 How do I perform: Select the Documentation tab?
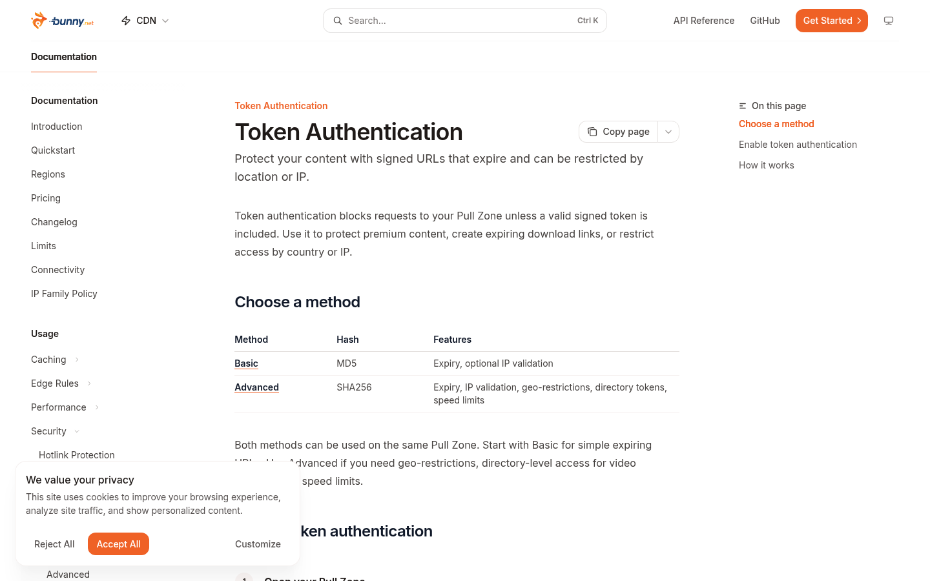pyautogui.click(x=64, y=57)
